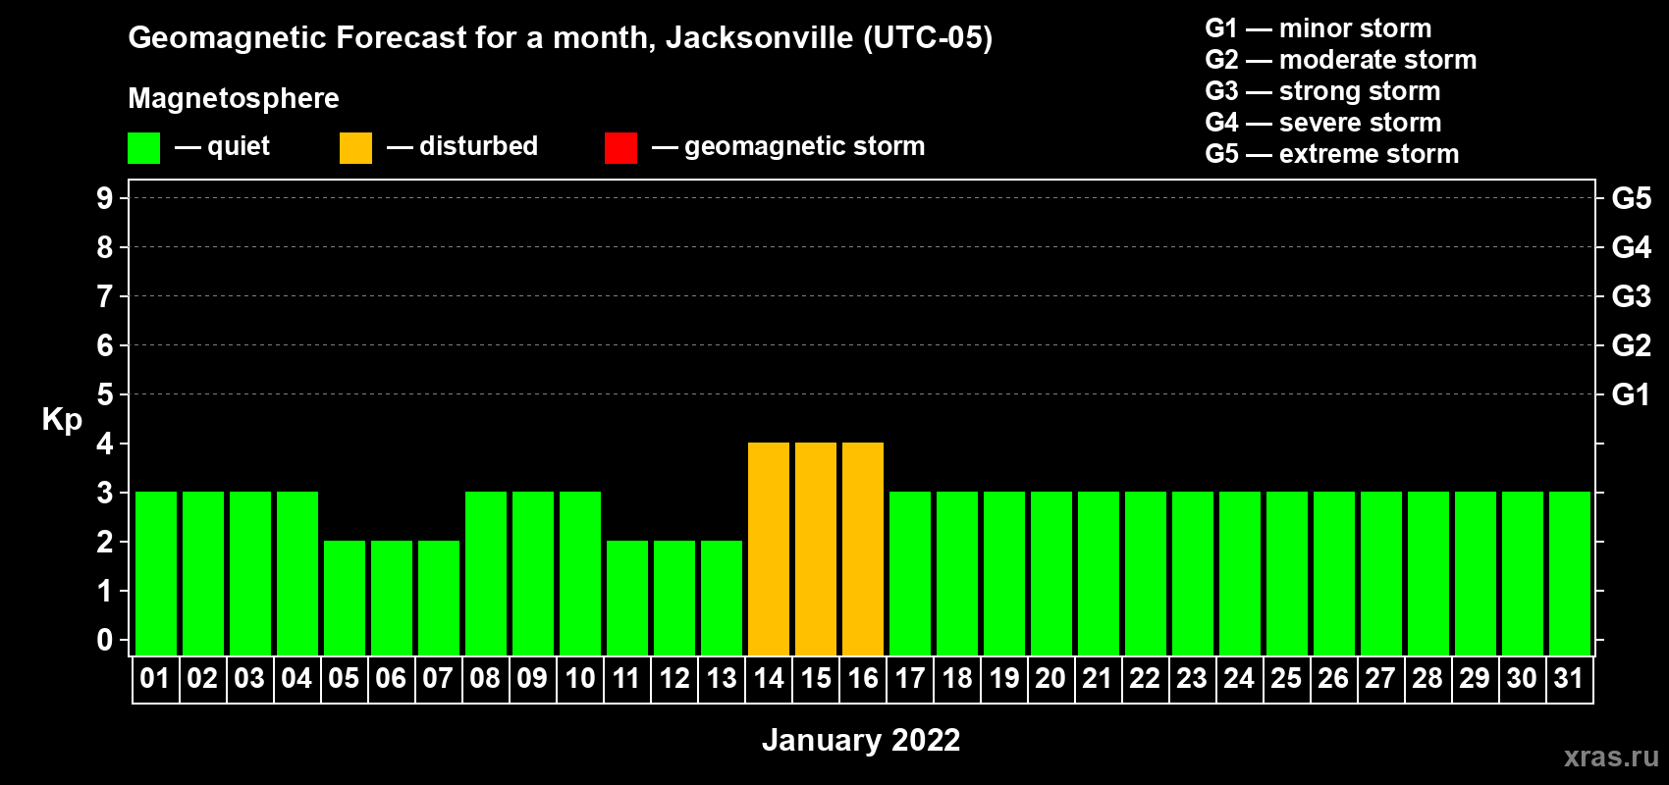Viewport: 1669px width, 785px height.
Task: Click the G4 label on right axis
Action: click(x=1632, y=247)
